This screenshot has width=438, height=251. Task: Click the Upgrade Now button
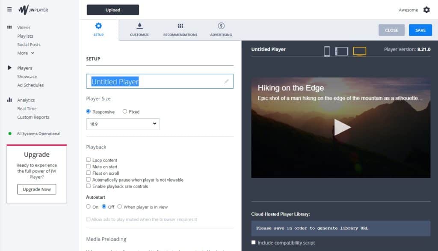pyautogui.click(x=37, y=189)
